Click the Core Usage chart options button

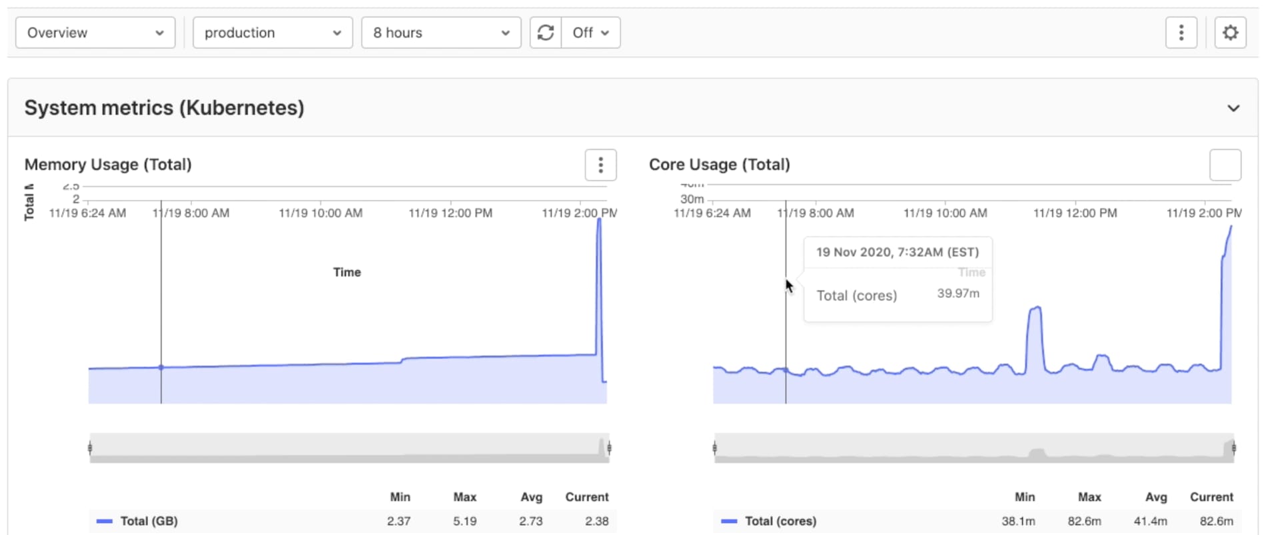click(1225, 165)
